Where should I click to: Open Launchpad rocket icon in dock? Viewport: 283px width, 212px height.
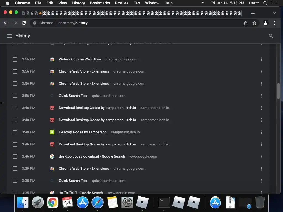tap(38, 202)
